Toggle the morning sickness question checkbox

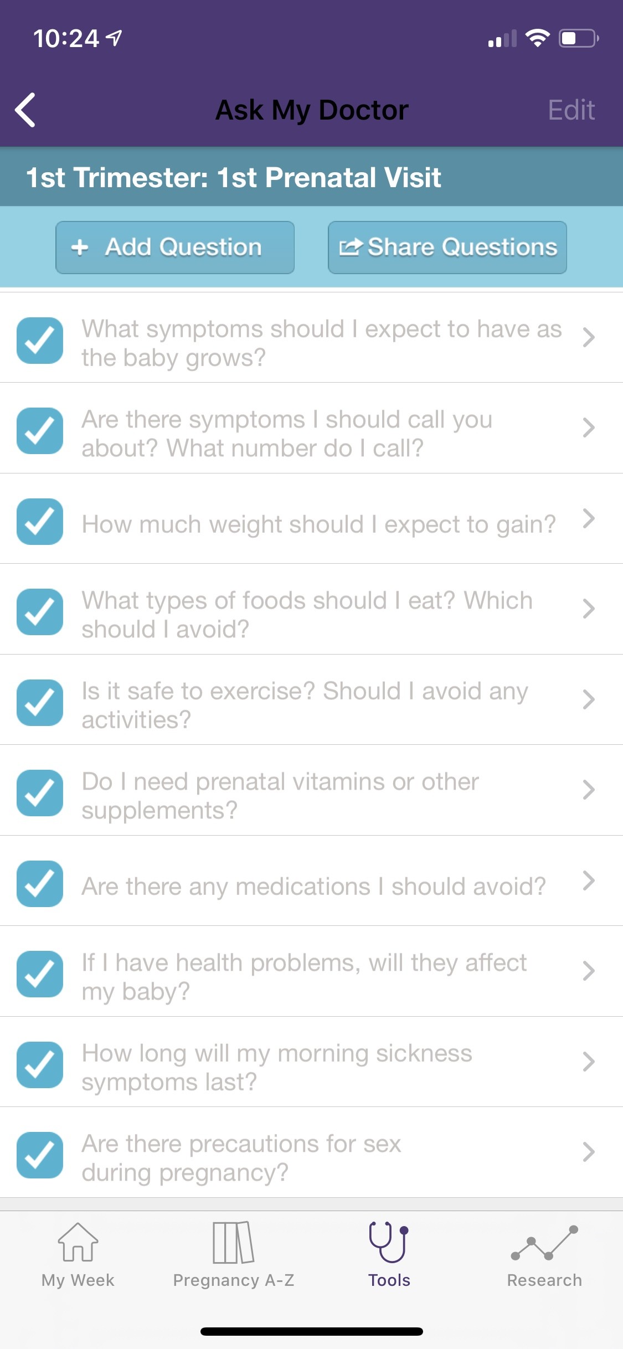(40, 1064)
